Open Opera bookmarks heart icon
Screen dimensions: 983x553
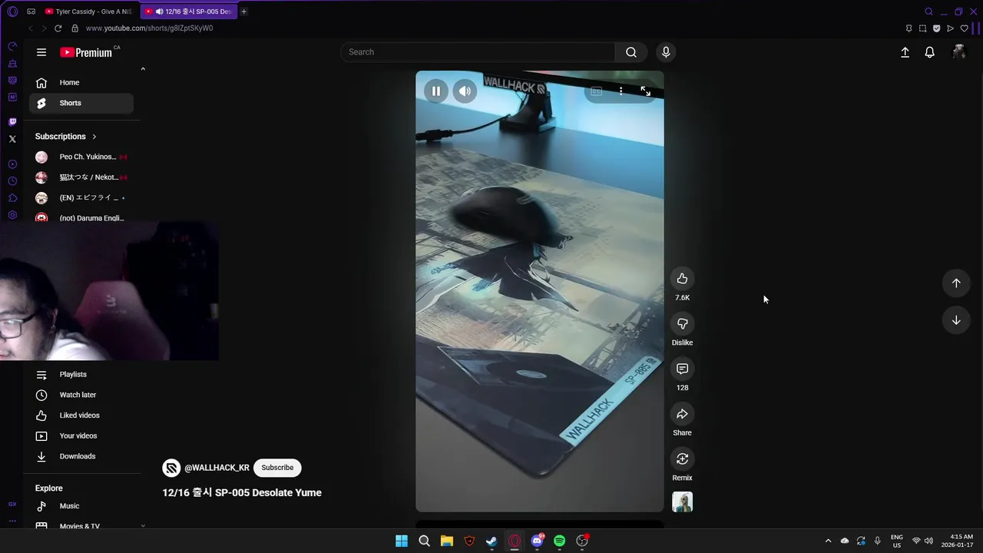point(964,28)
